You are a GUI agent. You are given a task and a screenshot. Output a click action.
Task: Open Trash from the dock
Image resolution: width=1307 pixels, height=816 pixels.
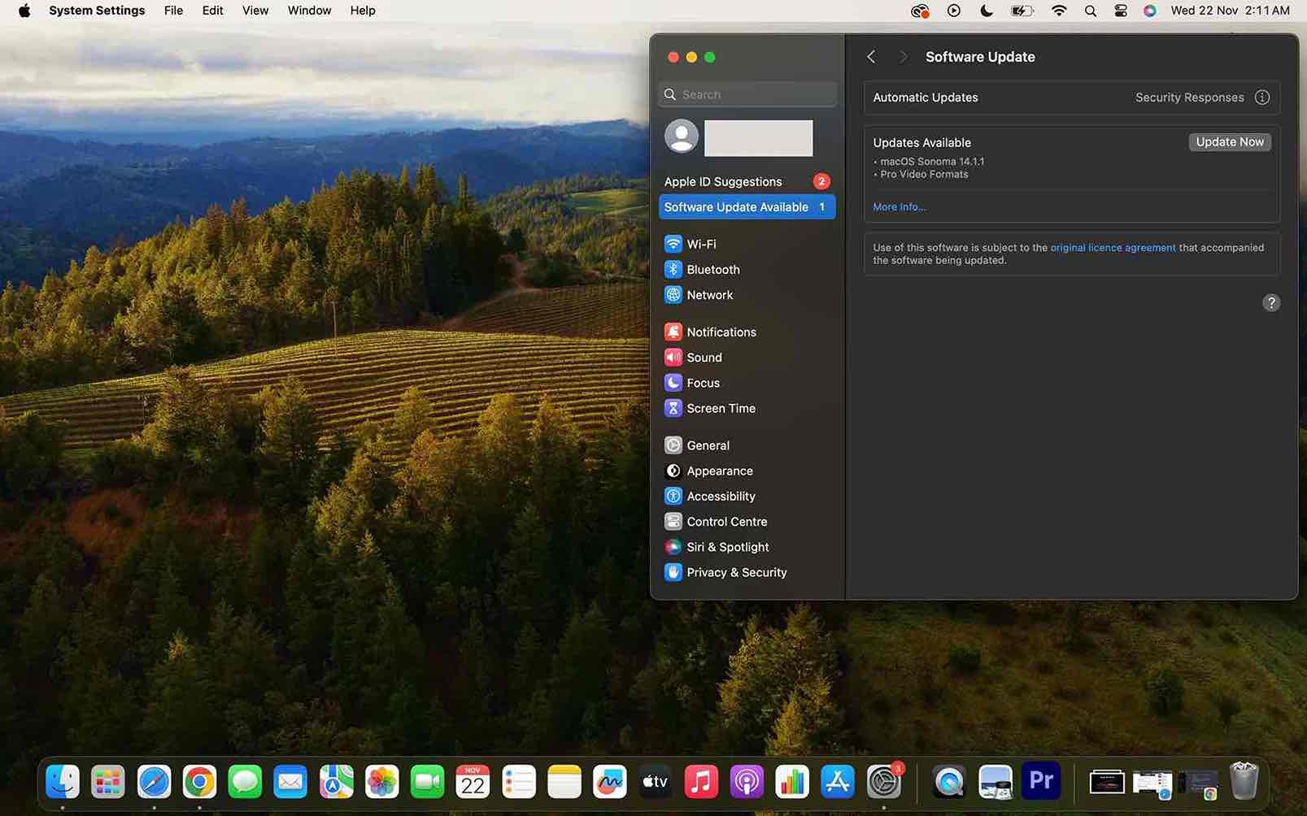pyautogui.click(x=1244, y=781)
